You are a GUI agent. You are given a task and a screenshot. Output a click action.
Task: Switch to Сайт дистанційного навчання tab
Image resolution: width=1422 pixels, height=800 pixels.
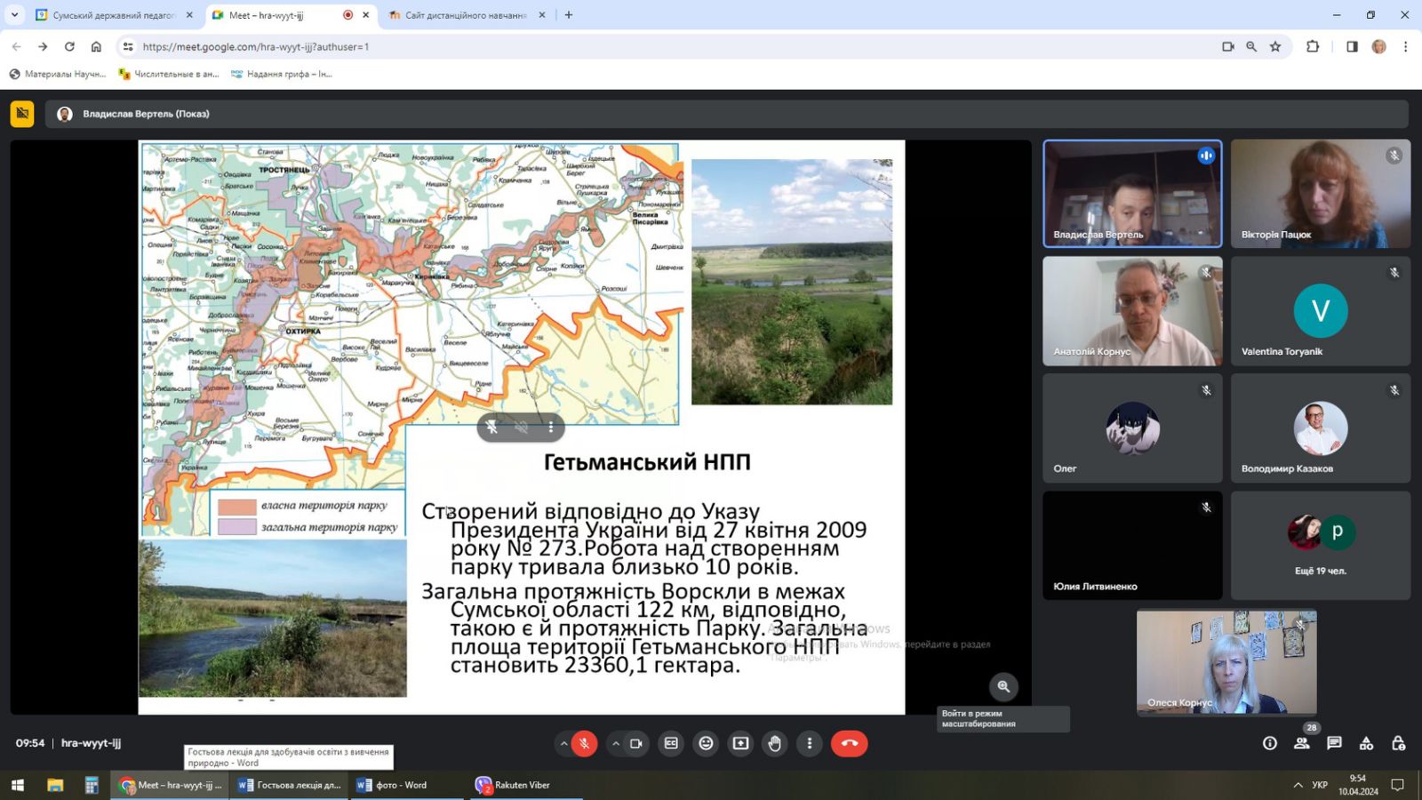[465, 15]
